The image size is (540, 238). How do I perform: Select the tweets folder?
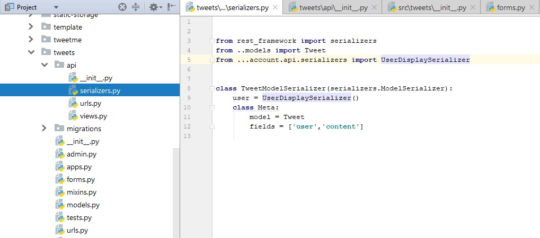tap(64, 52)
